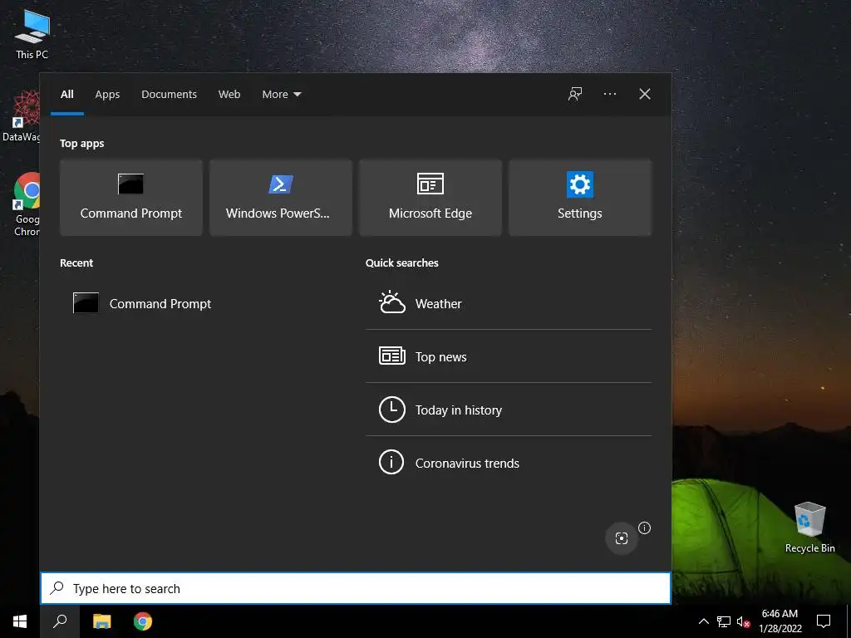Click the small info icon near screenshot search
Image resolution: width=851 pixels, height=638 pixels.
pos(644,528)
